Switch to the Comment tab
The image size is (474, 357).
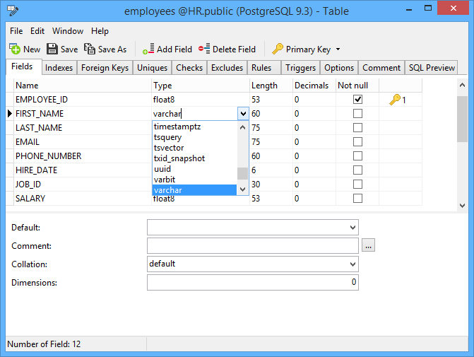coord(381,68)
